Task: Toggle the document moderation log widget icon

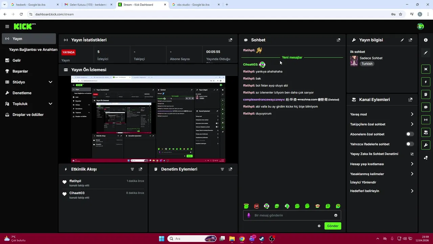Action: coord(426,94)
